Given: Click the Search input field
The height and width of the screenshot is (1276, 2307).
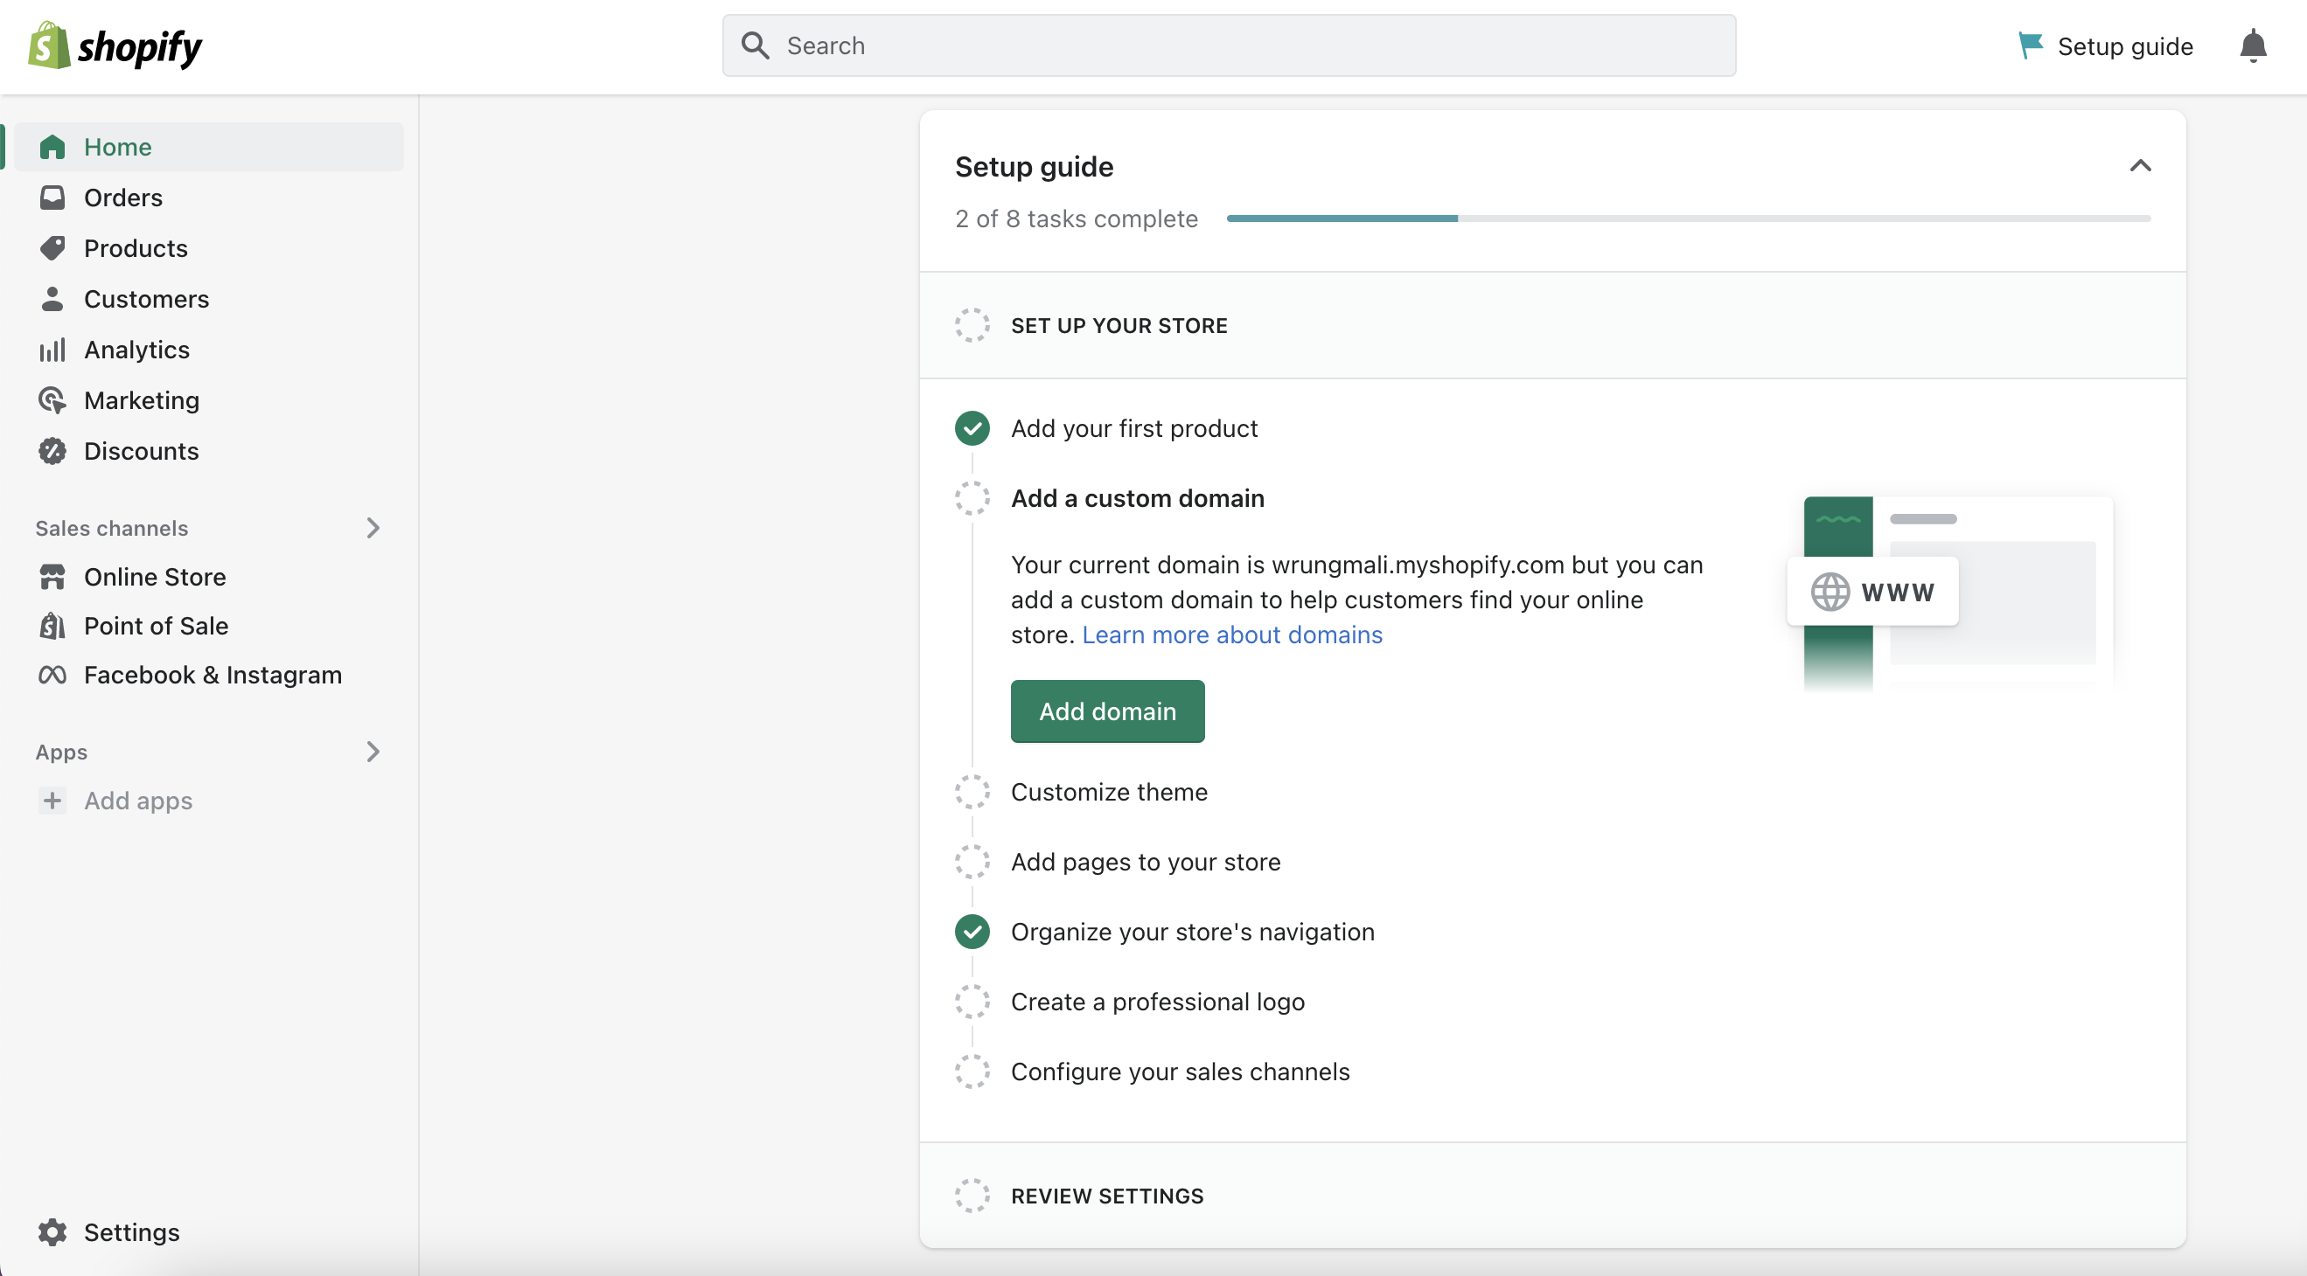Looking at the screenshot, I should click(x=1229, y=45).
